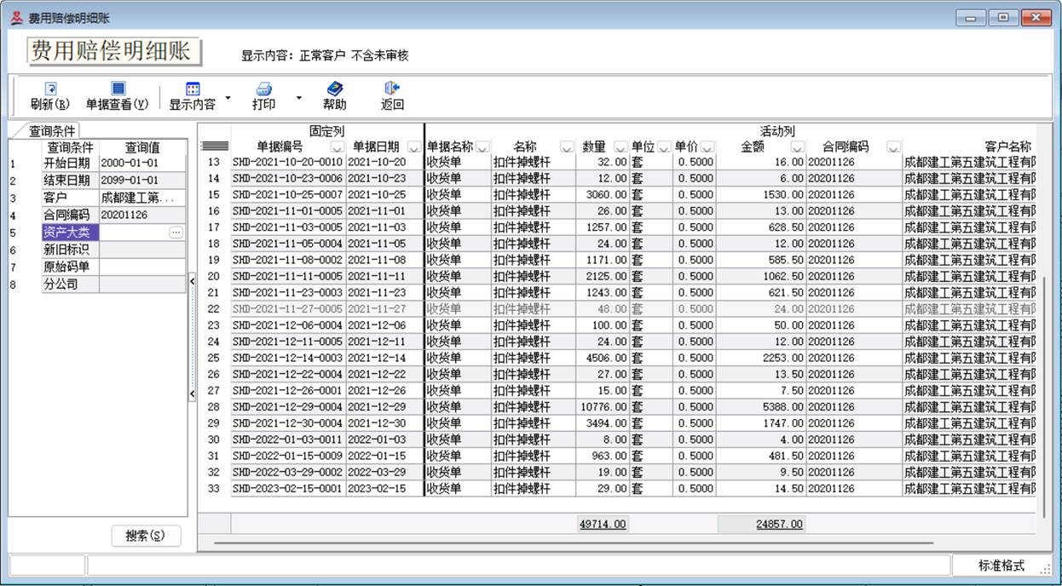
Task: Click the 显示内容 display content icon
Action: pos(193,89)
